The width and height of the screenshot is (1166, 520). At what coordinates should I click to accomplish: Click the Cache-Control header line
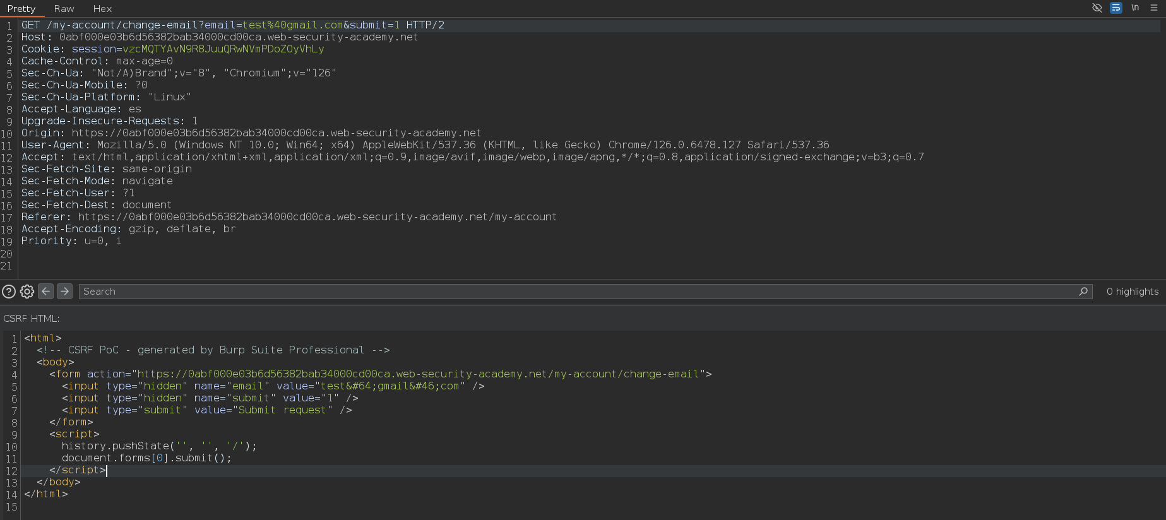pyautogui.click(x=97, y=61)
